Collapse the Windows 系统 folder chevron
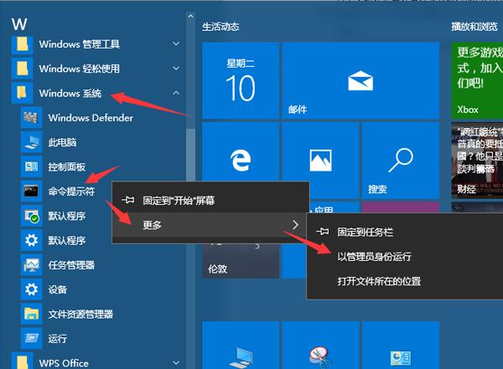Image resolution: width=503 pixels, height=369 pixels. (176, 93)
